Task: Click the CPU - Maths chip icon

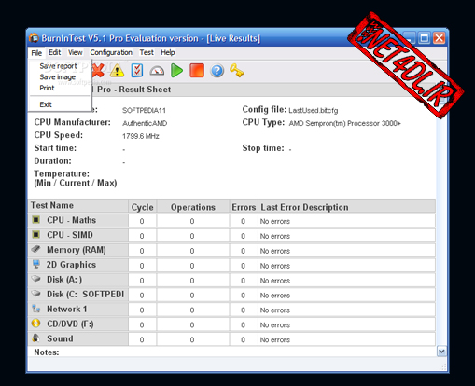Action: [36, 220]
